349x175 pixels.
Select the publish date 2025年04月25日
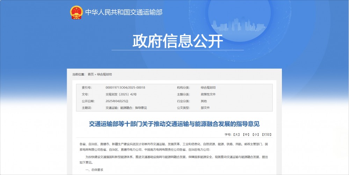point(117,101)
